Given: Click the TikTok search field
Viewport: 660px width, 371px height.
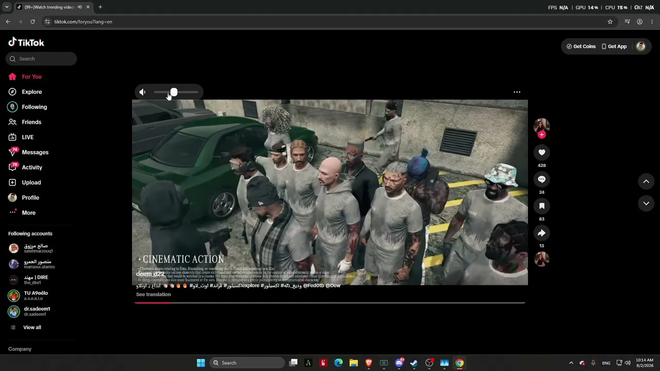Looking at the screenshot, I should click(41, 59).
